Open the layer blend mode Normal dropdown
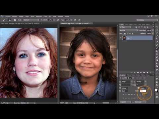 tap(129, 30)
